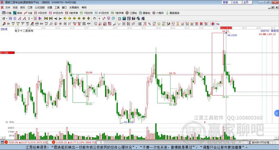Click the save floppy disk icon
The width and height of the screenshot is (279, 150).
point(134,18)
